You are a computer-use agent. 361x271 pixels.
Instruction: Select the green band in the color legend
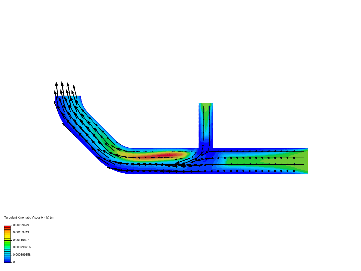7,244
